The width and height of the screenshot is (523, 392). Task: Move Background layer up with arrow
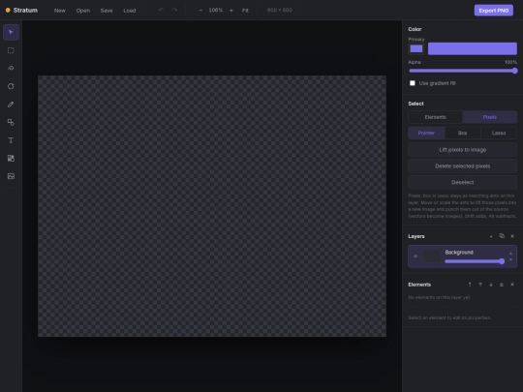pyautogui.click(x=510, y=254)
